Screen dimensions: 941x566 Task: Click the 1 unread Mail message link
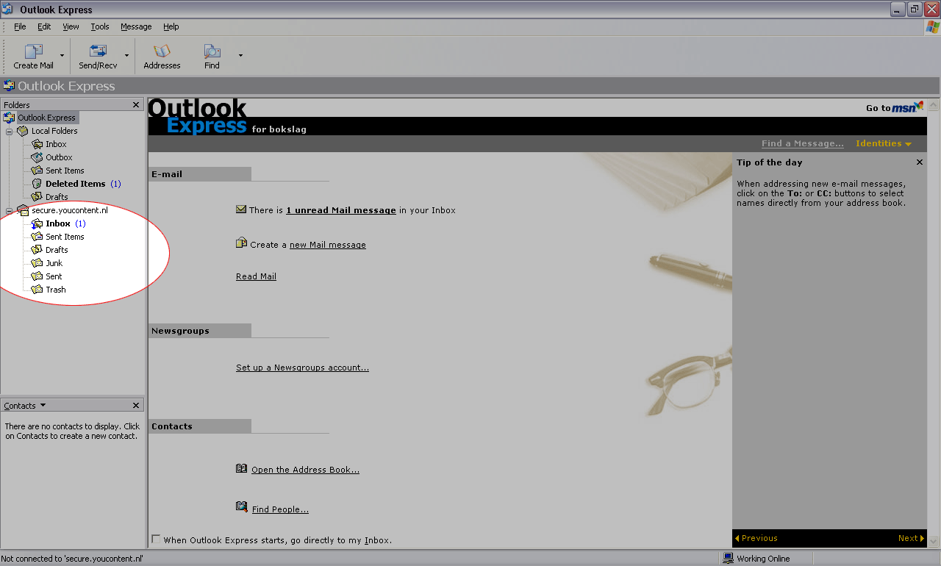click(x=341, y=210)
